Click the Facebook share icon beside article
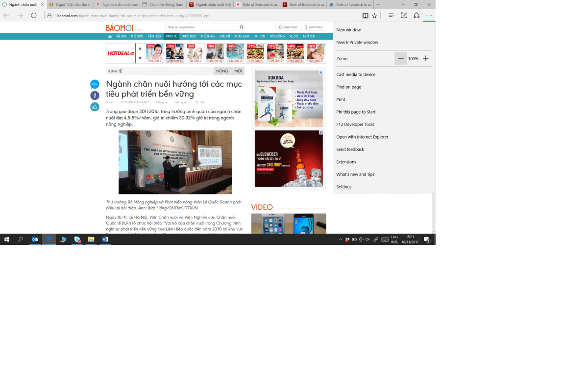Viewport: 588px width, 392px height. [x=95, y=96]
